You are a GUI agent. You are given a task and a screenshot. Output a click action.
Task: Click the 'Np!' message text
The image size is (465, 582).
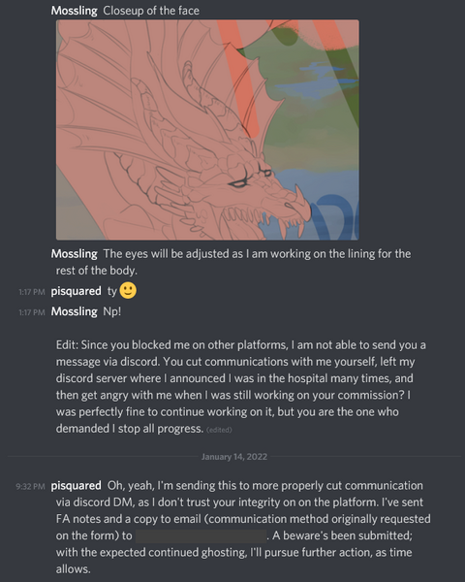pos(112,311)
